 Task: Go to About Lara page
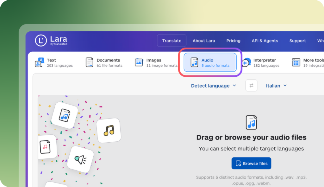coord(204,41)
